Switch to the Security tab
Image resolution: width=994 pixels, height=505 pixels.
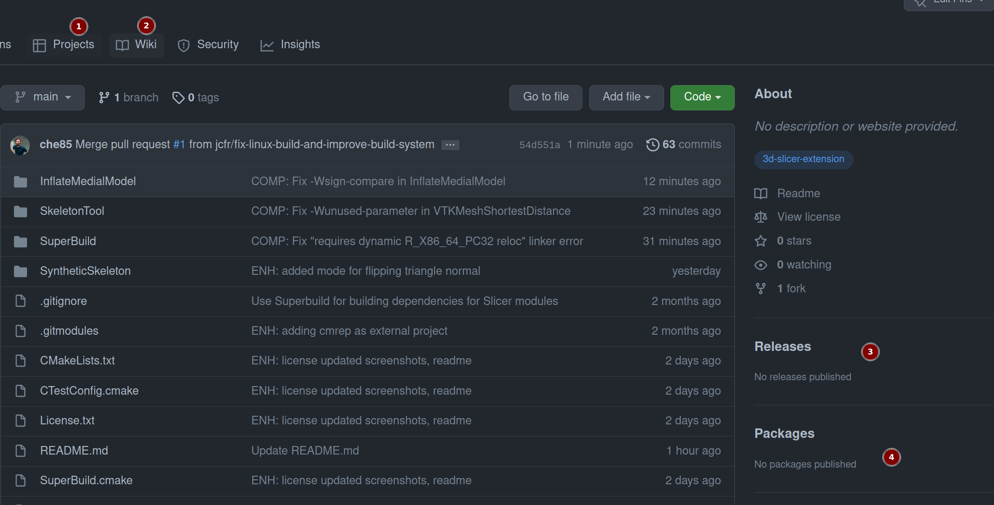[208, 45]
